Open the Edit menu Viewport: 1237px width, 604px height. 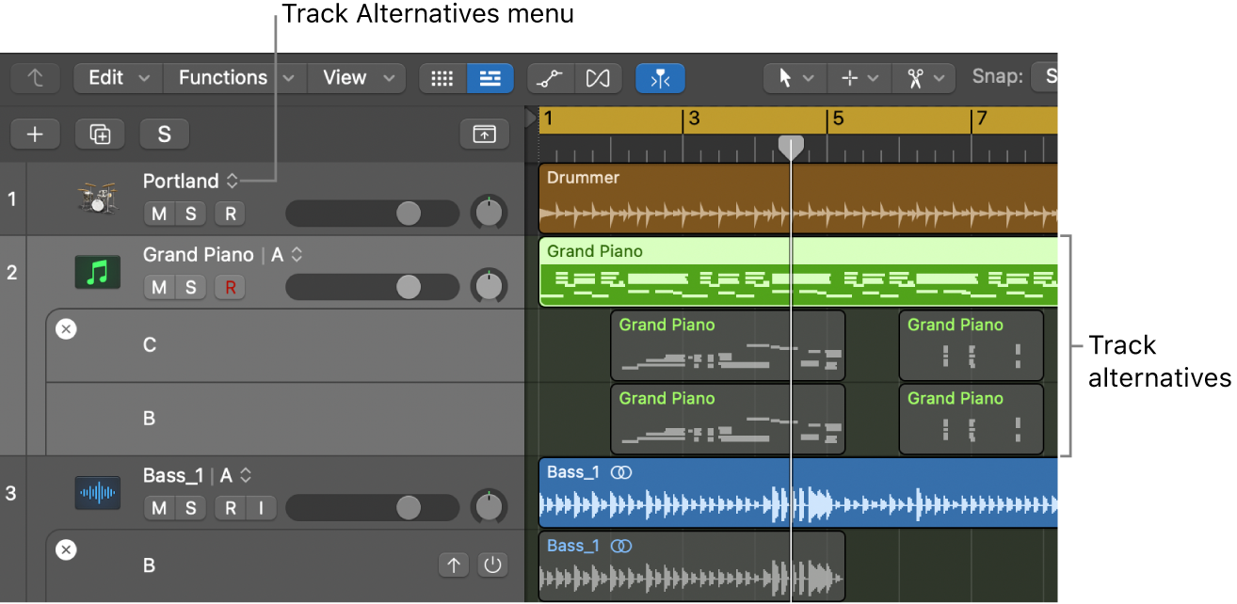[x=118, y=78]
